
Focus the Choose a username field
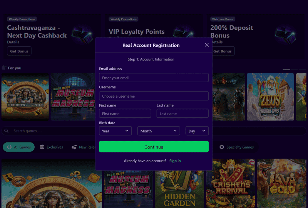[154, 96]
